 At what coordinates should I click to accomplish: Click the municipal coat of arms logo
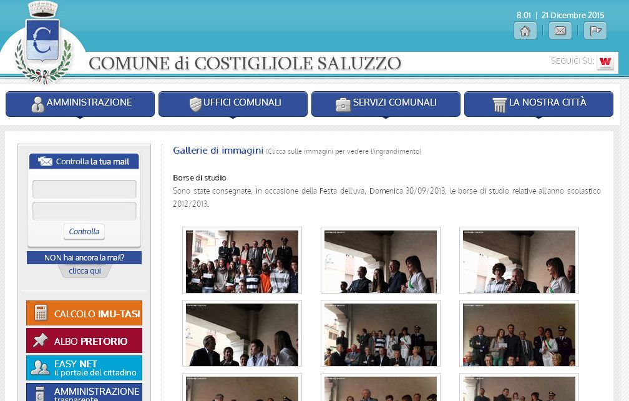(43, 42)
